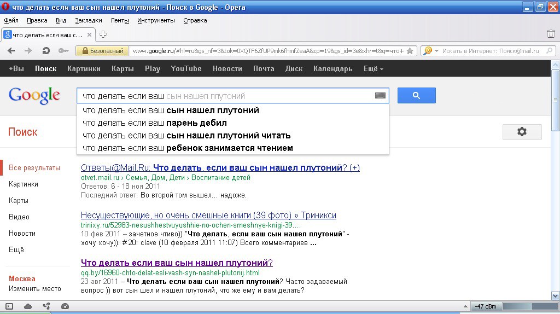Image resolution: width=560 pixels, height=314 pixels.
Task: Click +Вы in the Google bar
Action: [x=16, y=68]
